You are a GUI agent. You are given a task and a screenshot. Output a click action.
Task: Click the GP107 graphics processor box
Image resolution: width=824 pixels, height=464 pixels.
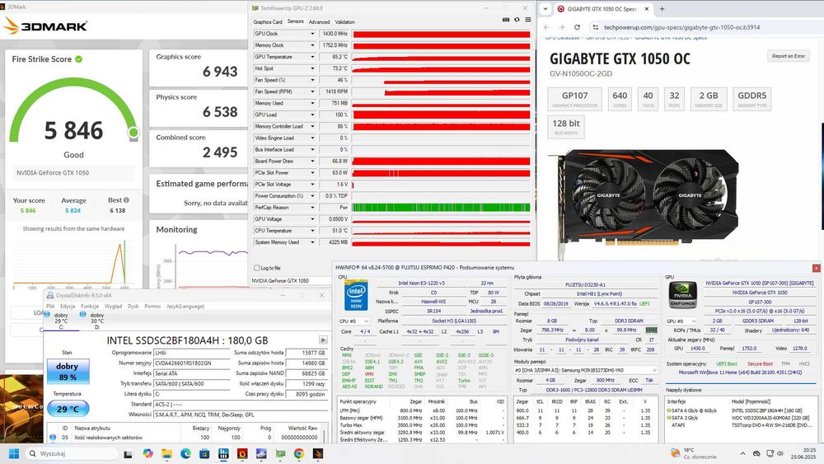(x=574, y=99)
